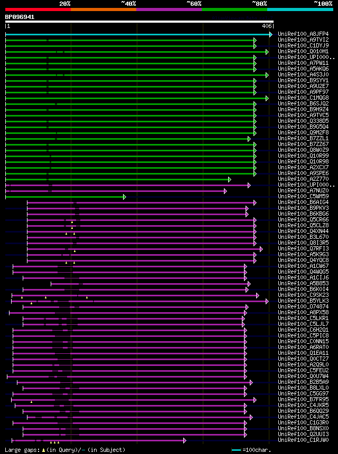Click the UniRef100_A2Z770 label
Screen dimensions: 338x454
pos(303,179)
